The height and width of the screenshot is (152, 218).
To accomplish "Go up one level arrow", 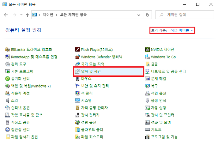I will tap(27, 15).
